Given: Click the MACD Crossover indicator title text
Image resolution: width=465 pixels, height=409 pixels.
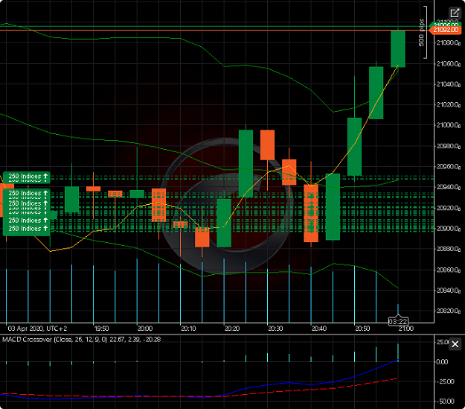Looking at the screenshot, I should coord(81,340).
